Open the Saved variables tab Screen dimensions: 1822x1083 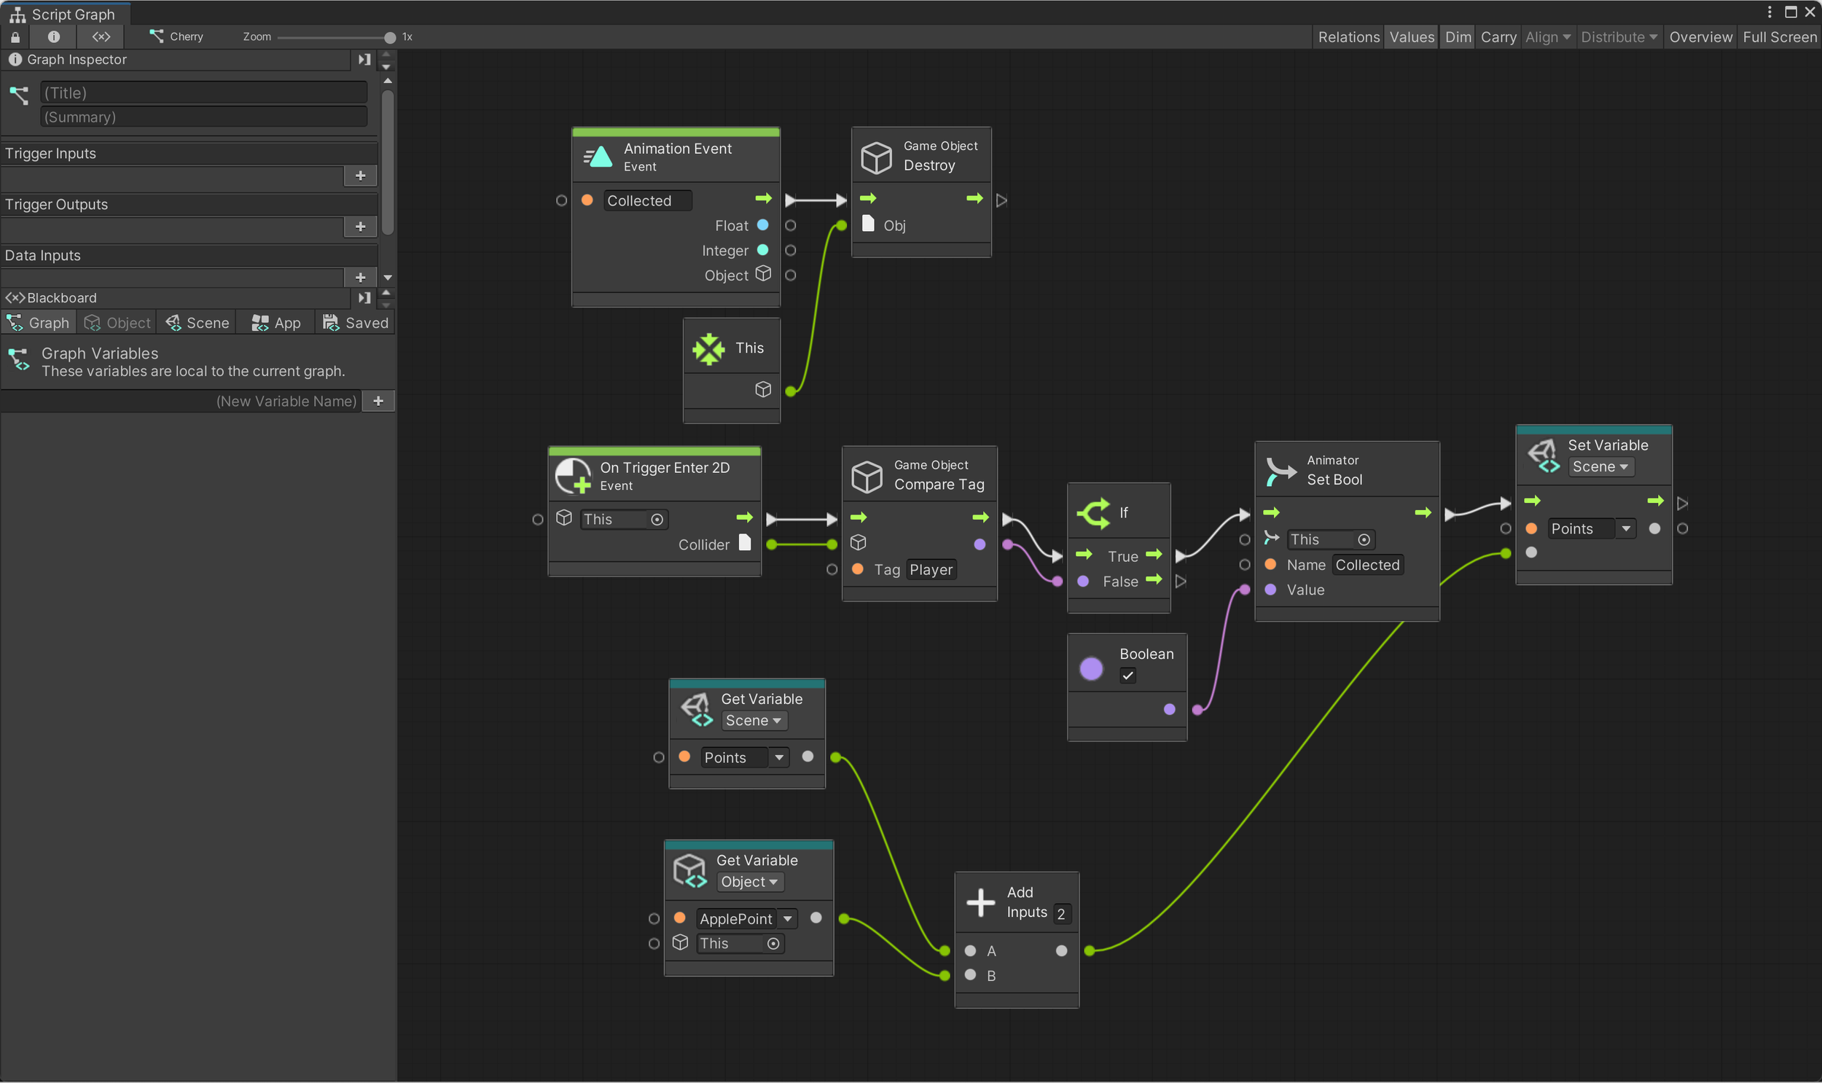(x=356, y=323)
